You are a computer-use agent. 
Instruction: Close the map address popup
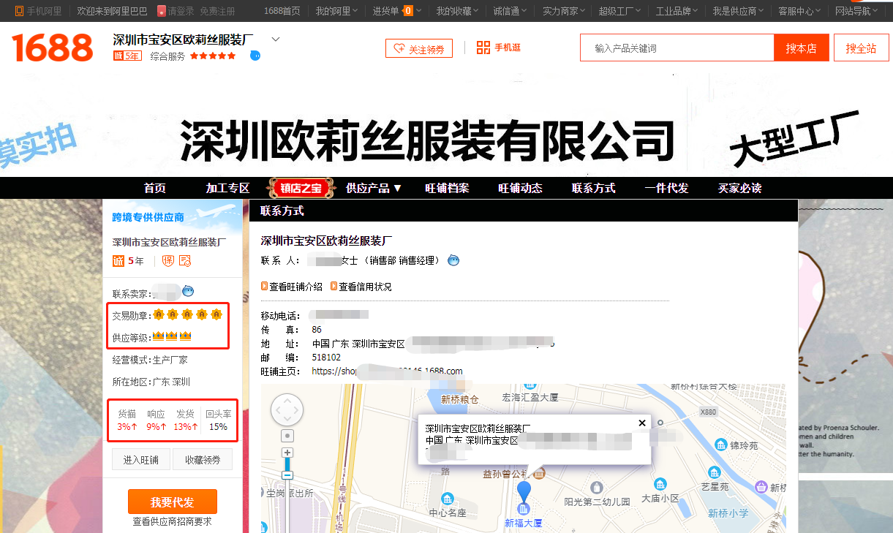(642, 423)
